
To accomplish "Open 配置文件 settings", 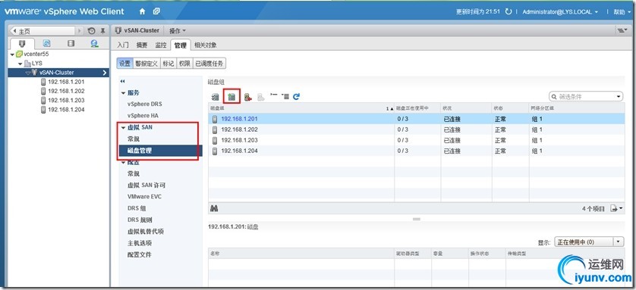I will pos(140,255).
